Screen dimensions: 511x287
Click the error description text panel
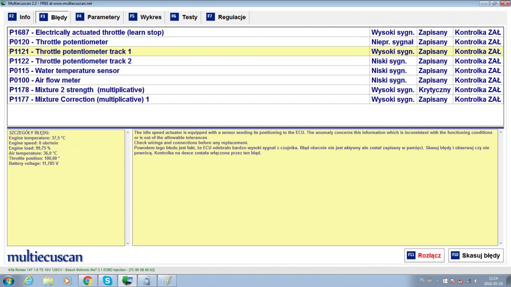click(x=315, y=187)
